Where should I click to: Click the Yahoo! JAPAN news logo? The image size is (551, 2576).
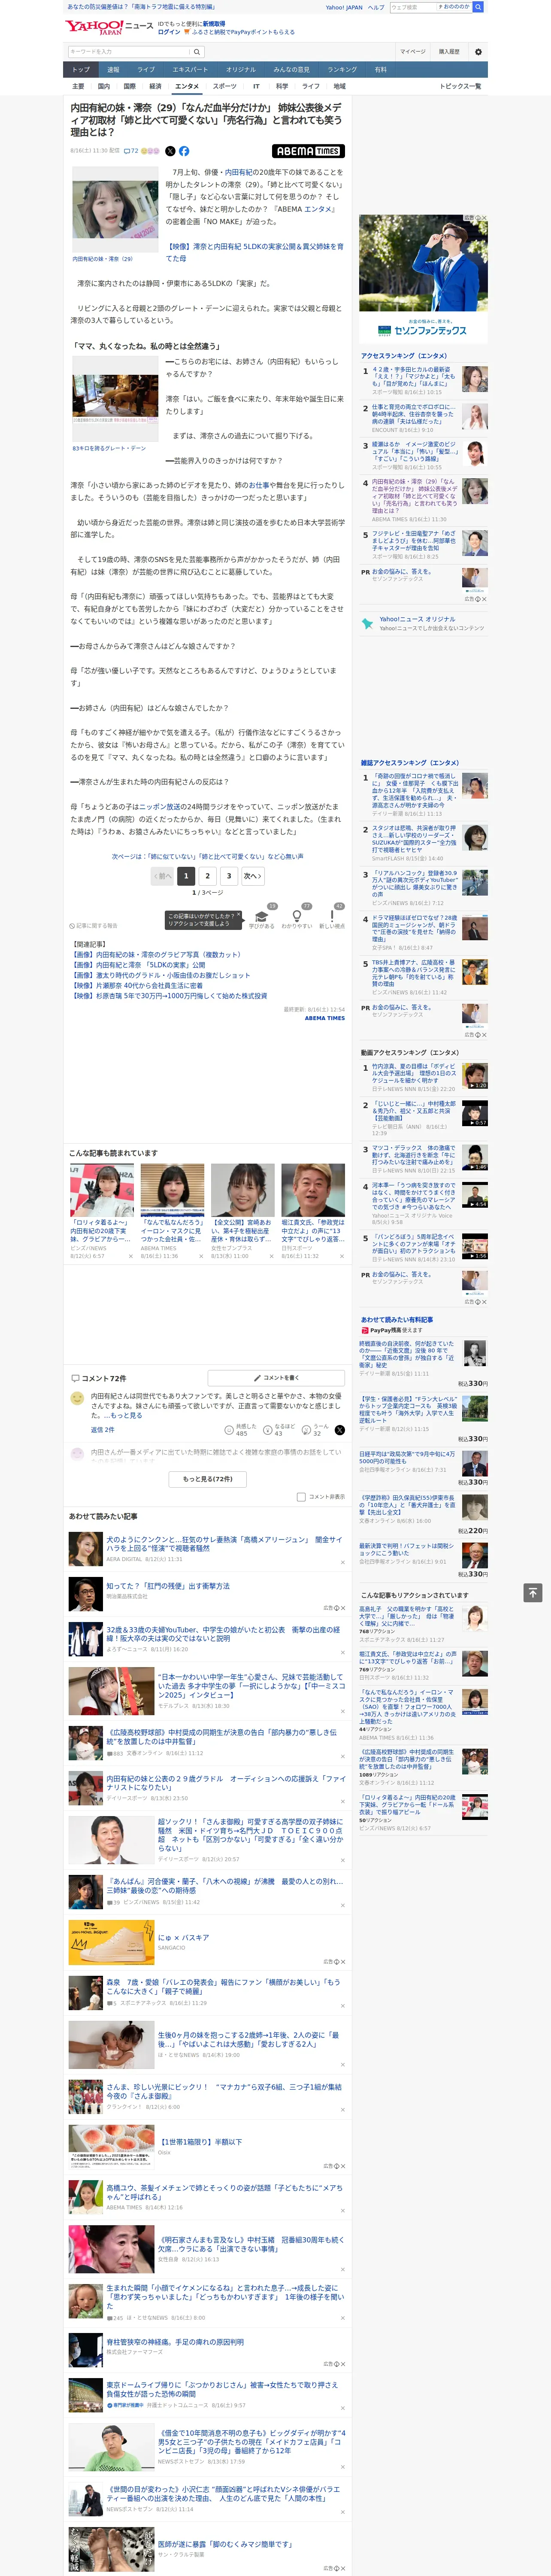(x=109, y=27)
